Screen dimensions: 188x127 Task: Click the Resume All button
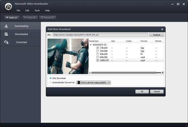[48, 18]
